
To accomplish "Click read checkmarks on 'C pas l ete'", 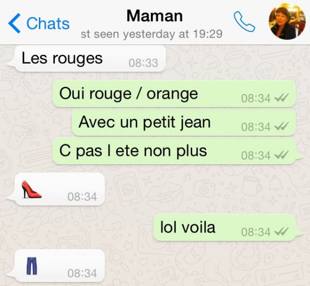I will [x=282, y=155].
